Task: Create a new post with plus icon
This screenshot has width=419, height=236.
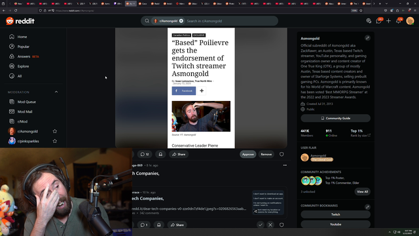Action: tap(388, 21)
